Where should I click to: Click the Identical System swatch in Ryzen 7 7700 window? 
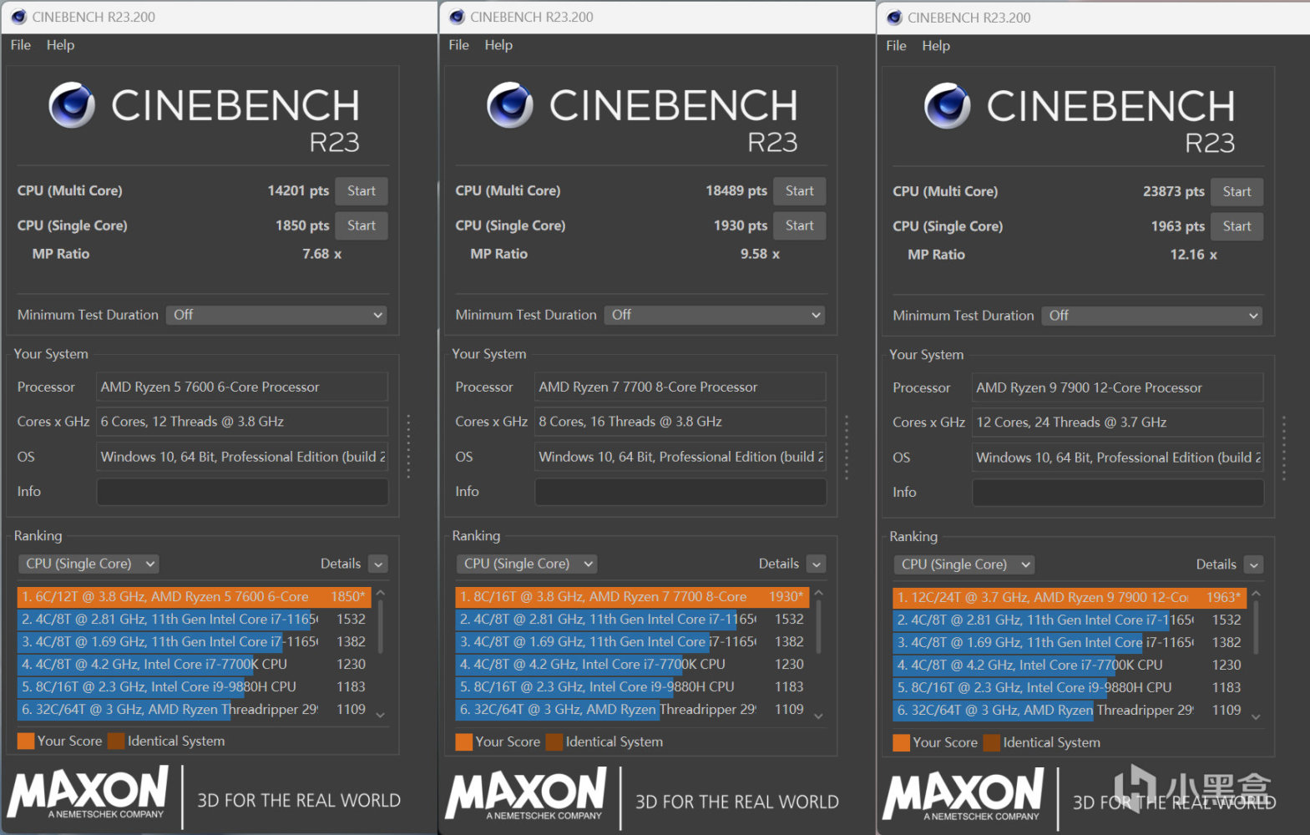[x=554, y=741]
